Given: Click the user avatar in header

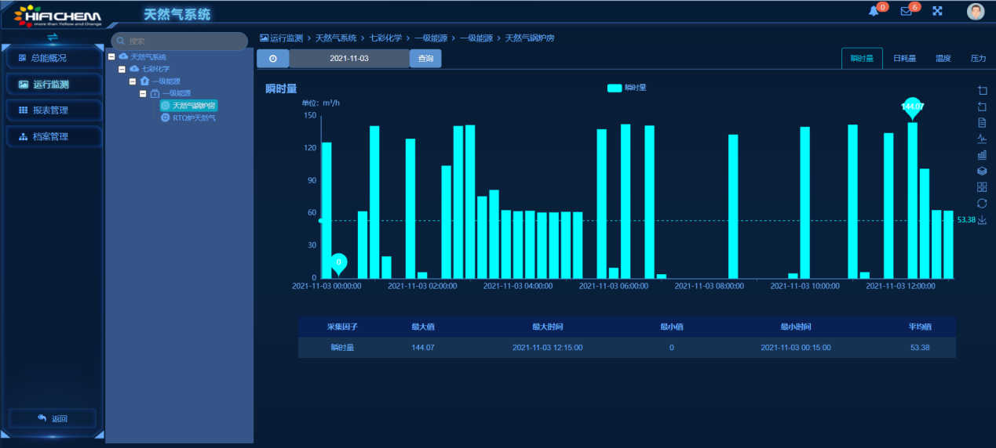Looking at the screenshot, I should point(975,11).
